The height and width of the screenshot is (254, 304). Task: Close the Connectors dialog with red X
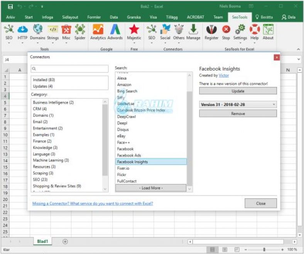[277, 57]
